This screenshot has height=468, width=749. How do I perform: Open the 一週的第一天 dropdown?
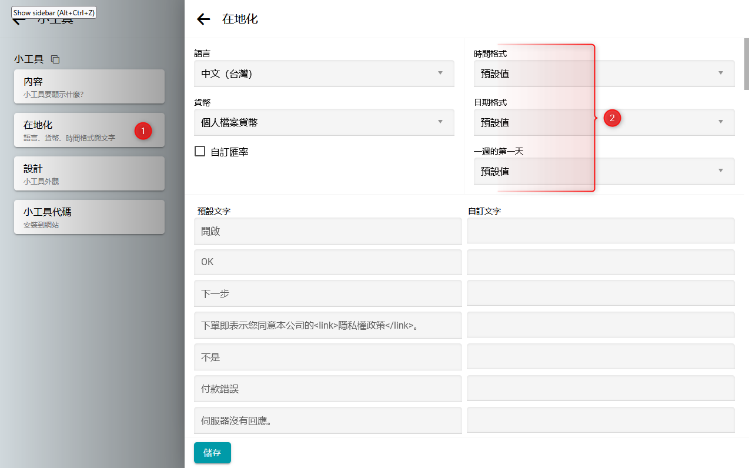[603, 171]
